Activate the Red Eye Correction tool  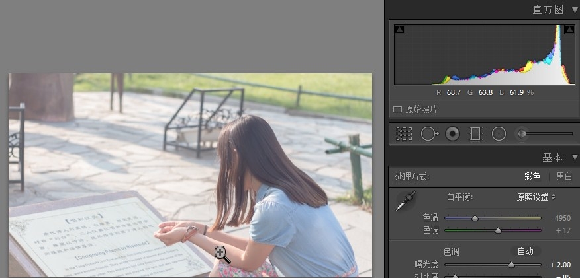coord(453,134)
